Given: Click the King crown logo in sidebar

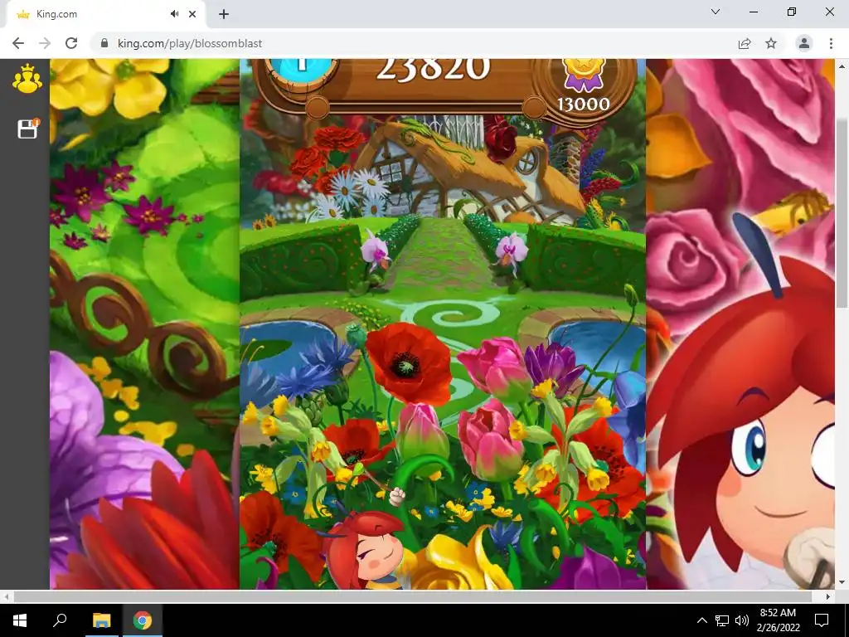Looking at the screenshot, I should [27, 79].
